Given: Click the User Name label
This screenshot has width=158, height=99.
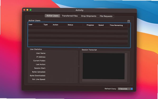Looking at the screenshot, I should tap(41, 53).
